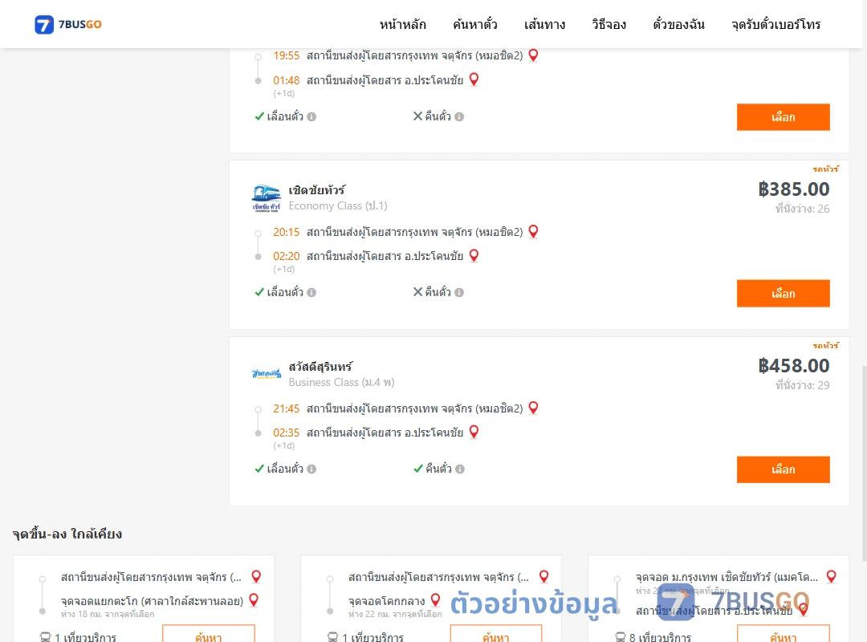The image size is (867, 642).
Task: Click the สวัสดีสุรินทร์ company logo
Action: click(x=267, y=374)
